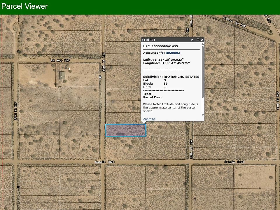280x210 pixels.
Task: Click the UPC: 1006069041435 text
Action: (x=160, y=46)
